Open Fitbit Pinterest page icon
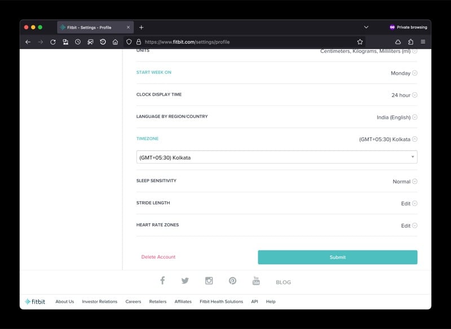This screenshot has width=451, height=329. tap(233, 281)
